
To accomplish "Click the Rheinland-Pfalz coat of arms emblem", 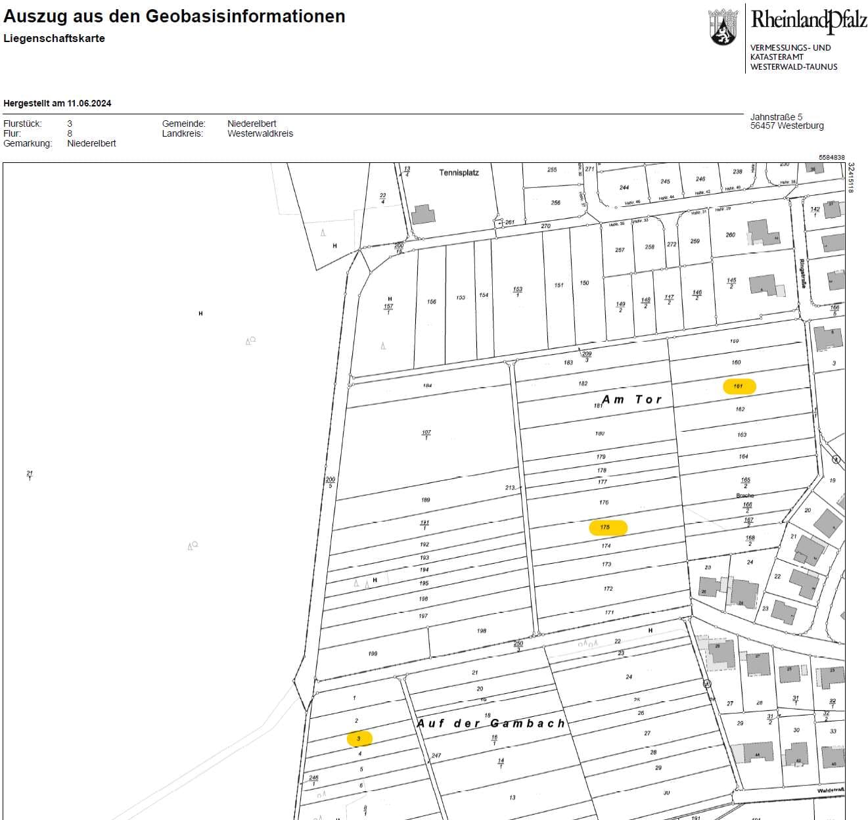I will (x=723, y=27).
